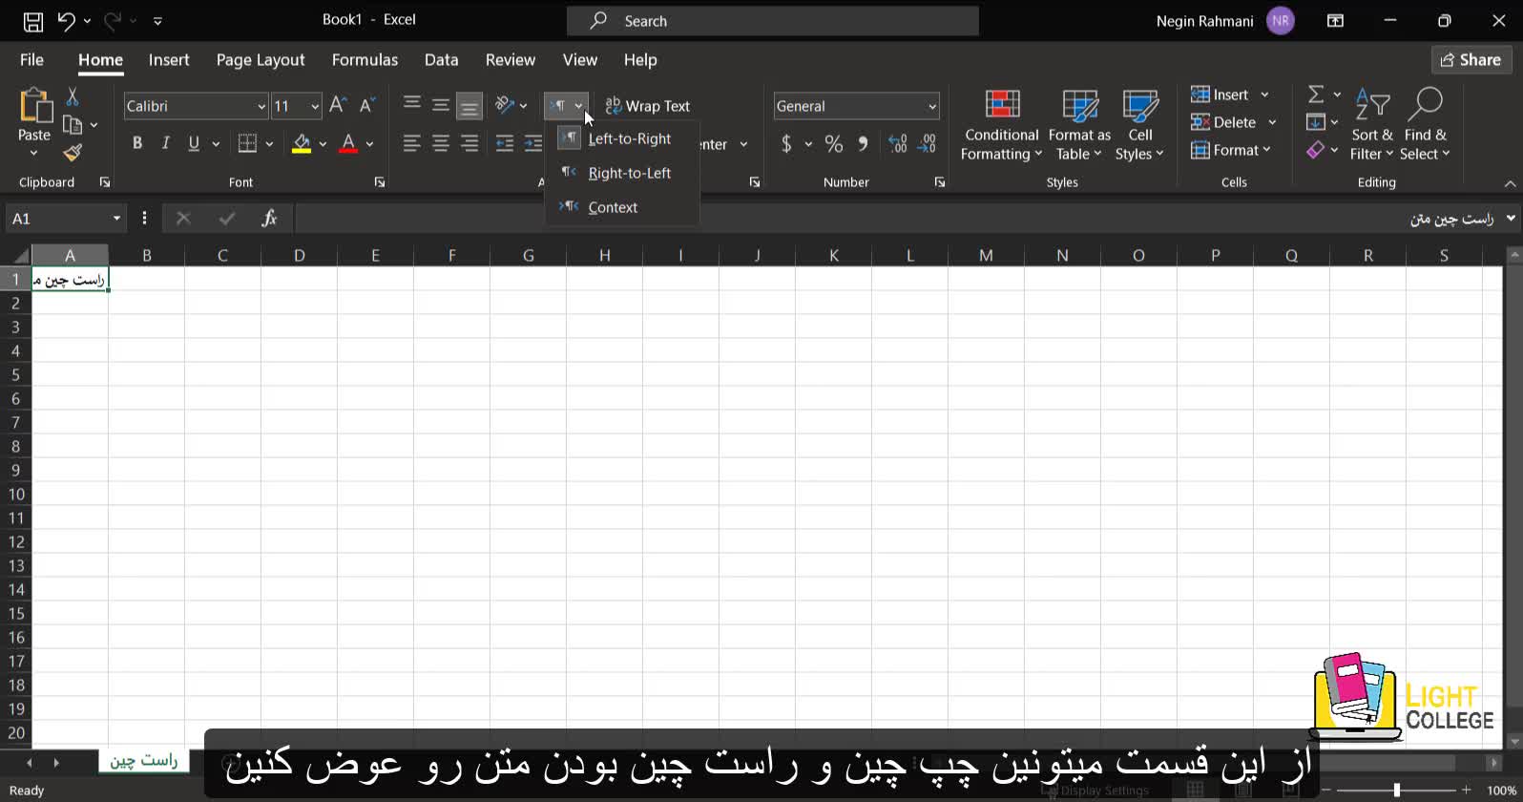Open the General number format dropdown

(x=931, y=106)
